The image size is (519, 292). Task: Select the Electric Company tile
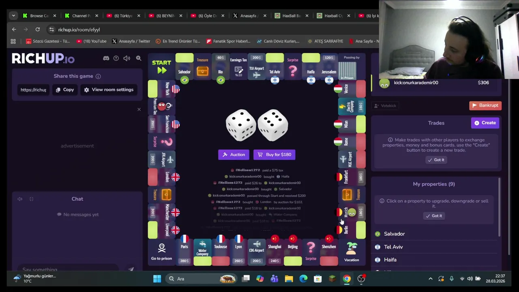[352, 106]
